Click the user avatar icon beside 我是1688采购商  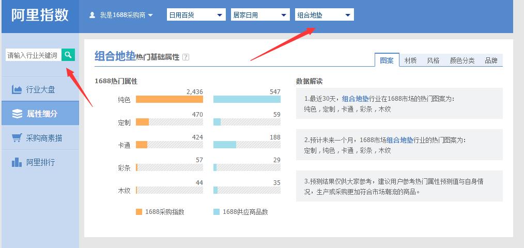point(93,15)
